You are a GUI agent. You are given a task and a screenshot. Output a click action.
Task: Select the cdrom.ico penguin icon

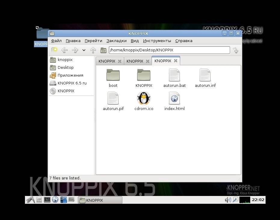[144, 98]
